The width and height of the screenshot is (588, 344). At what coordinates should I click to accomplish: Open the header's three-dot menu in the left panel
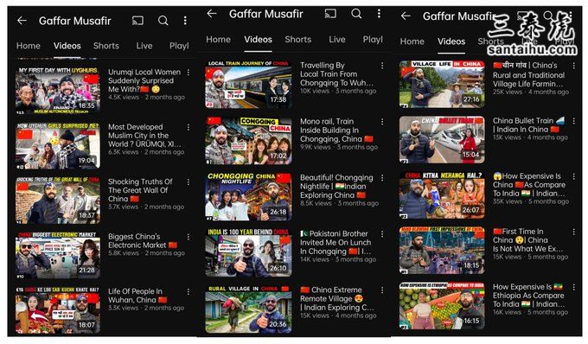pos(185,20)
